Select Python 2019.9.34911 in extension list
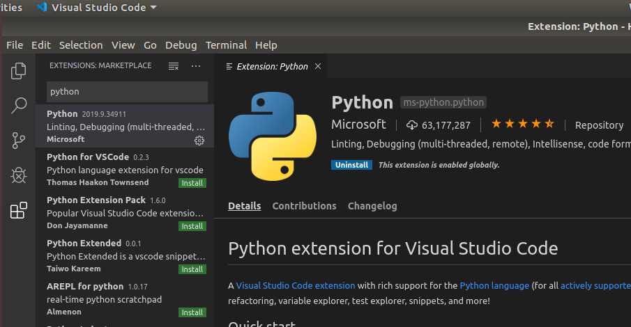Viewport: 631px width, 327px height. tap(125, 126)
